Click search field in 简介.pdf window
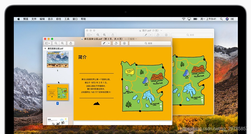The height and width of the screenshot is (134, 251). click(192, 35)
